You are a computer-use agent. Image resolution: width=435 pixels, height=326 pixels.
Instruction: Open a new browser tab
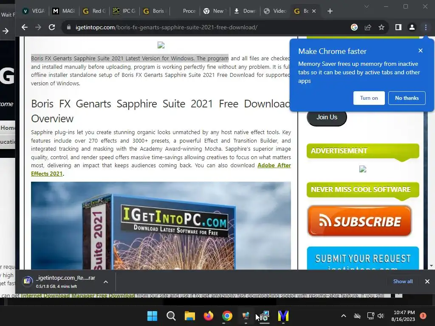coord(330,11)
